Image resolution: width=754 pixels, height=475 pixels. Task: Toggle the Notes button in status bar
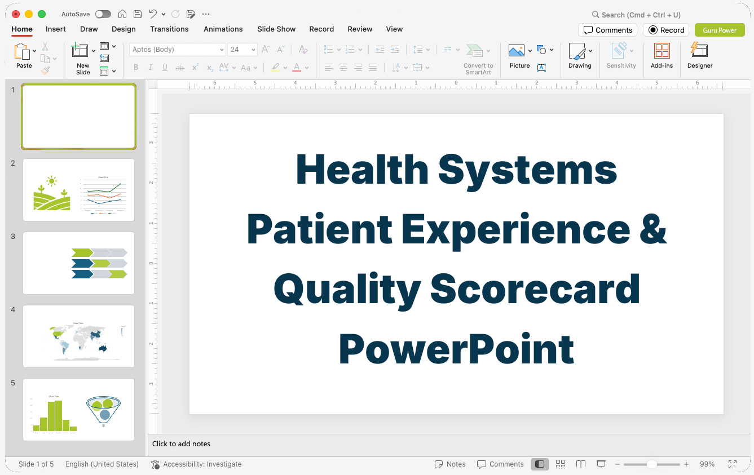click(x=450, y=464)
